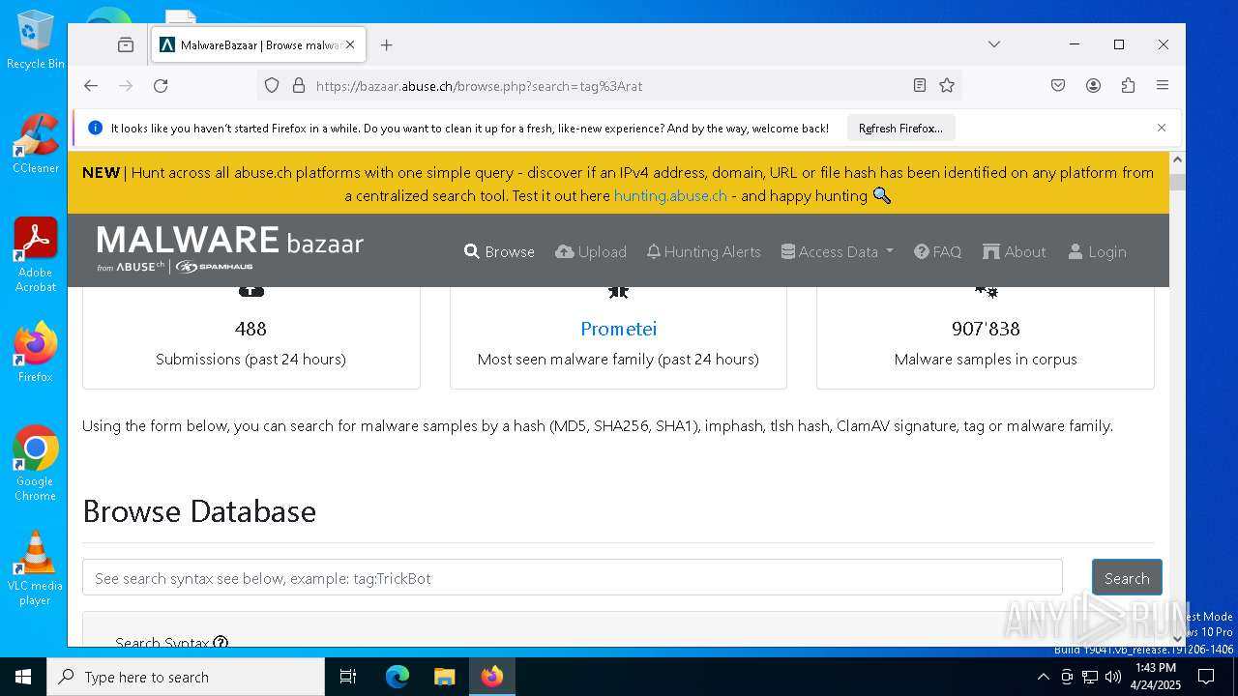This screenshot has height=696, width=1238.
Task: Click the MalwareBazaar logo
Action: 230,248
